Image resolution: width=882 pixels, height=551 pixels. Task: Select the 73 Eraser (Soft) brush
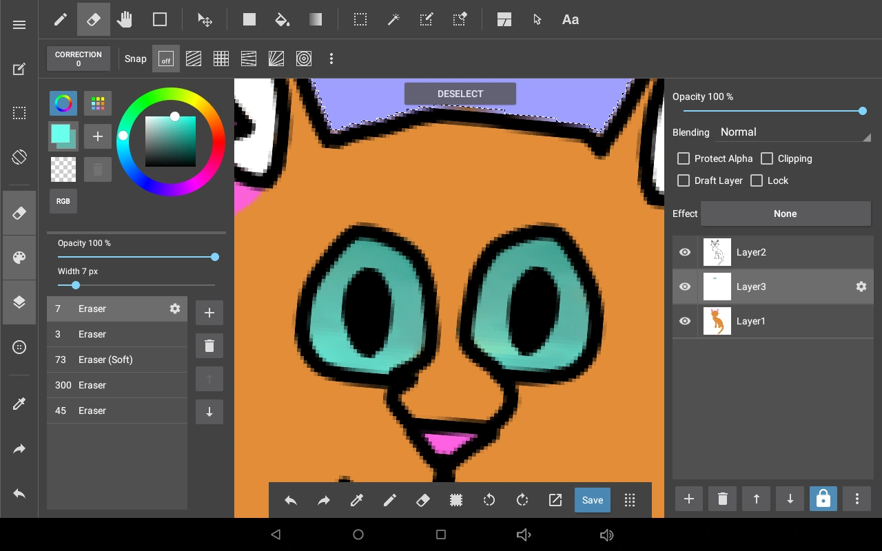pyautogui.click(x=117, y=360)
